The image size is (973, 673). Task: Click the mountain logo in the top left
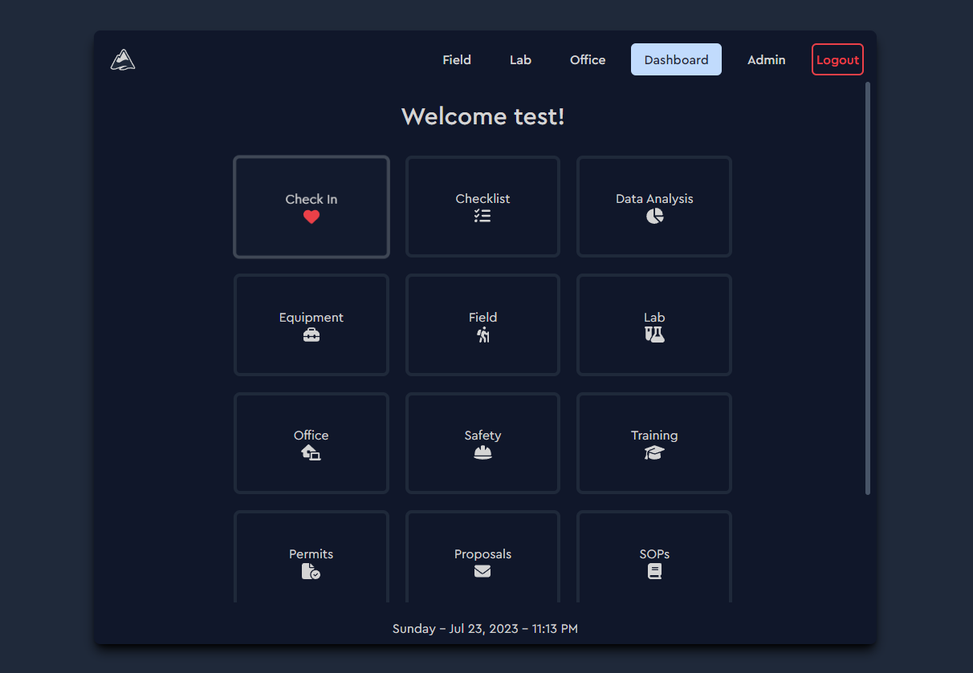pyautogui.click(x=122, y=59)
